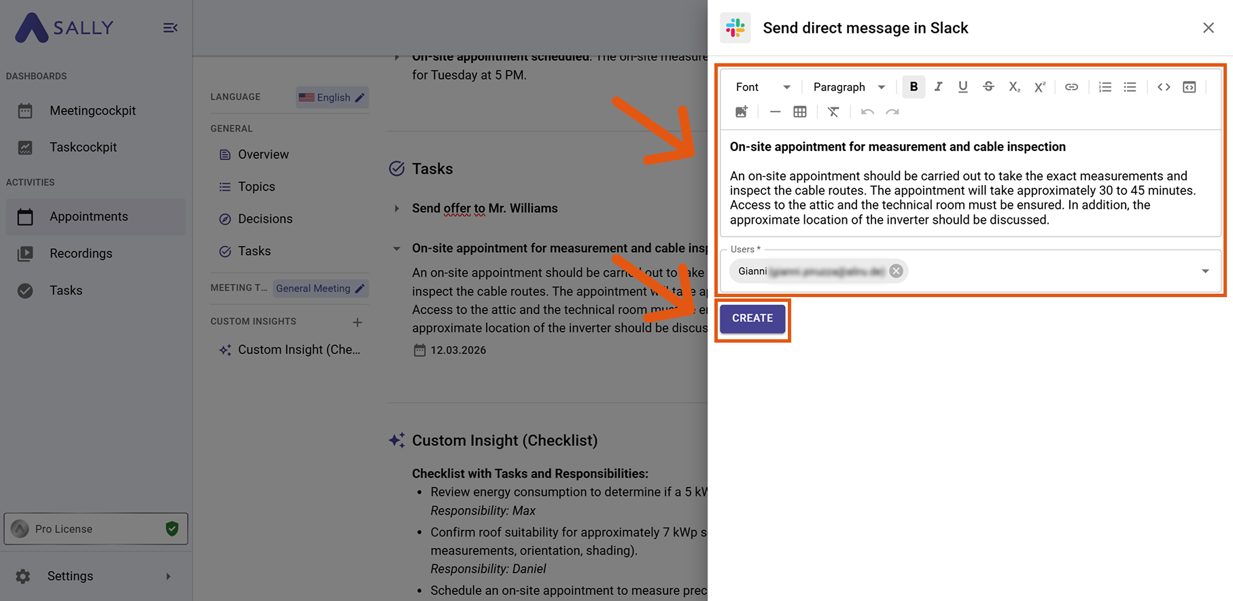Create a numbered list

pos(1105,87)
